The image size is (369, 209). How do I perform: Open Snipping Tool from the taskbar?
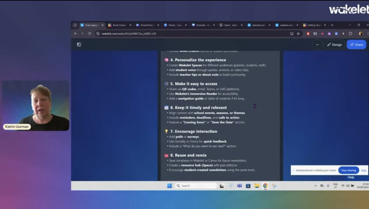(274, 186)
